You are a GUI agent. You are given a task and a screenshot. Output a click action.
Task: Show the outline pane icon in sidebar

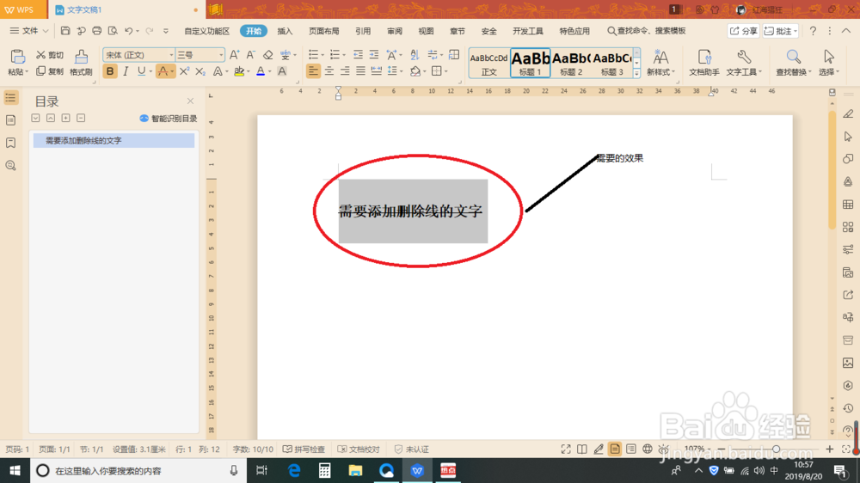10,98
